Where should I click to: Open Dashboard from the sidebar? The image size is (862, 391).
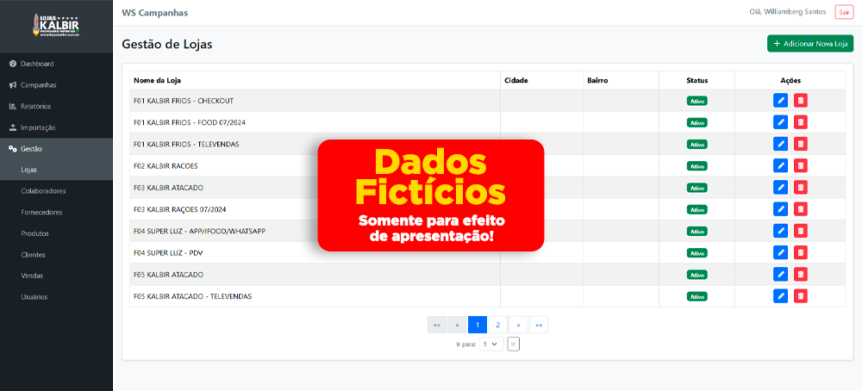pos(56,64)
